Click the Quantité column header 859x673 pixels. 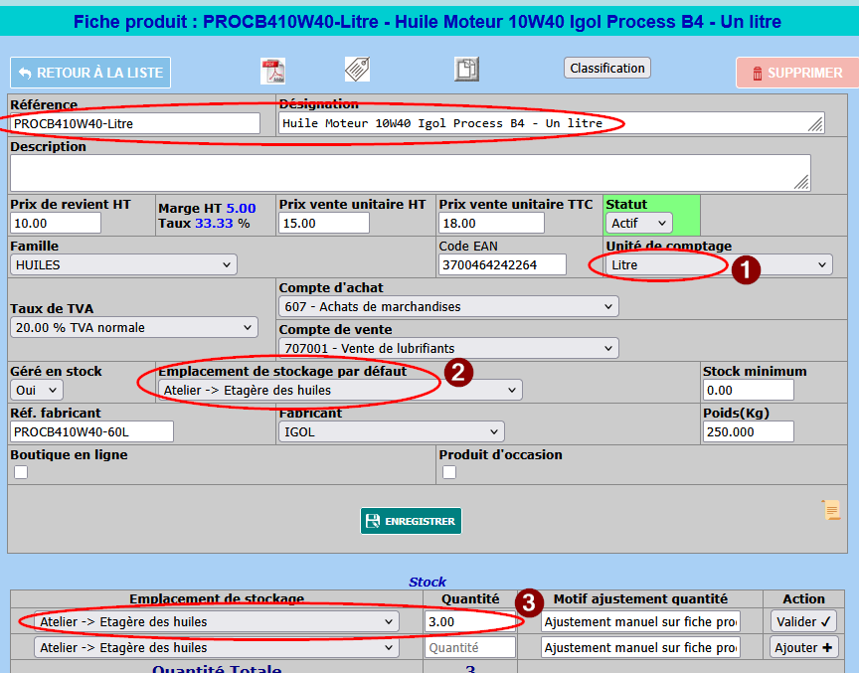pos(470,598)
